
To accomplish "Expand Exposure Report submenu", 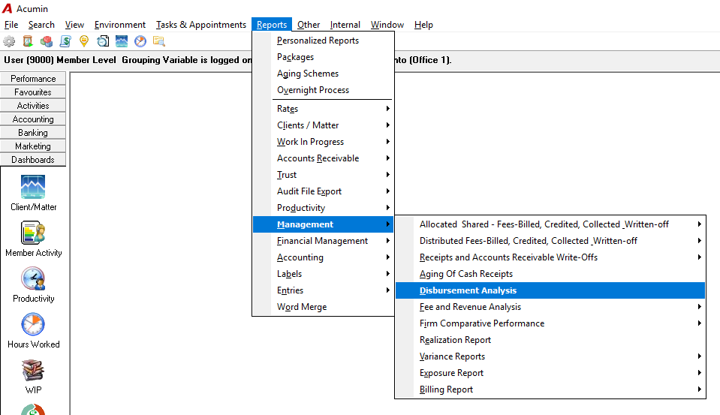I will pyautogui.click(x=550, y=373).
